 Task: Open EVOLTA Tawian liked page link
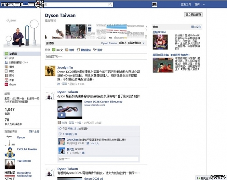pos(27,149)
